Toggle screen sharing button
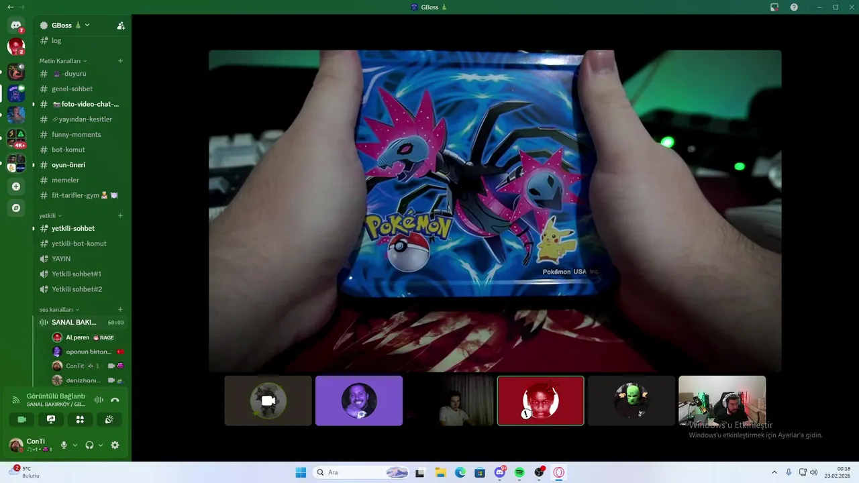This screenshot has height=483, width=859. (x=51, y=419)
